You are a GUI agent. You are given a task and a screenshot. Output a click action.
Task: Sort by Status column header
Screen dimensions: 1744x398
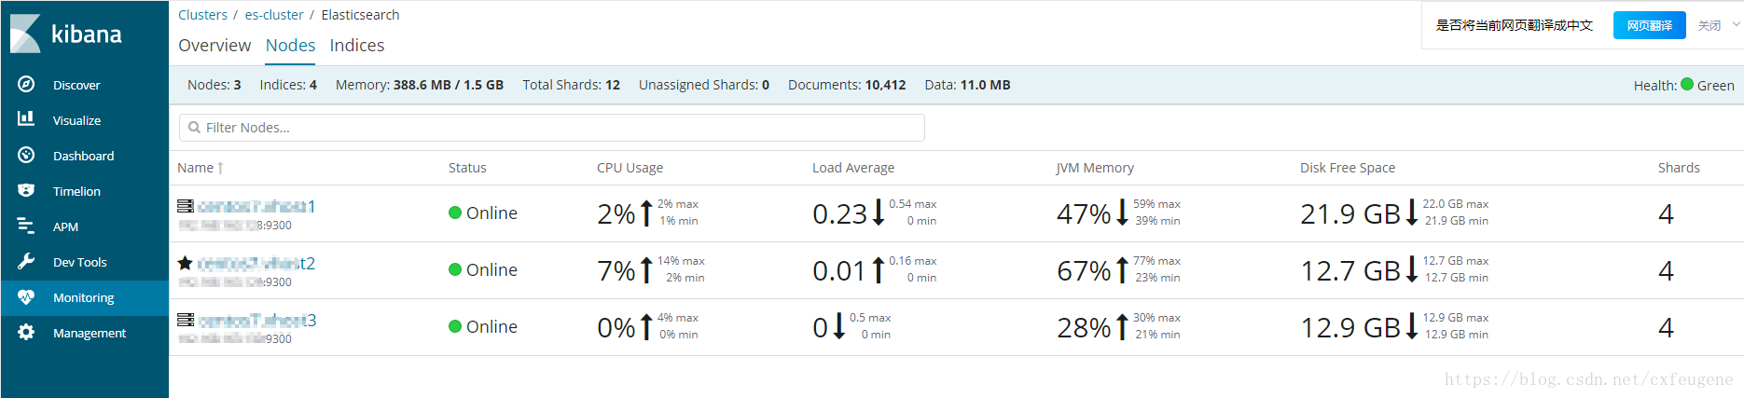pyautogui.click(x=467, y=168)
